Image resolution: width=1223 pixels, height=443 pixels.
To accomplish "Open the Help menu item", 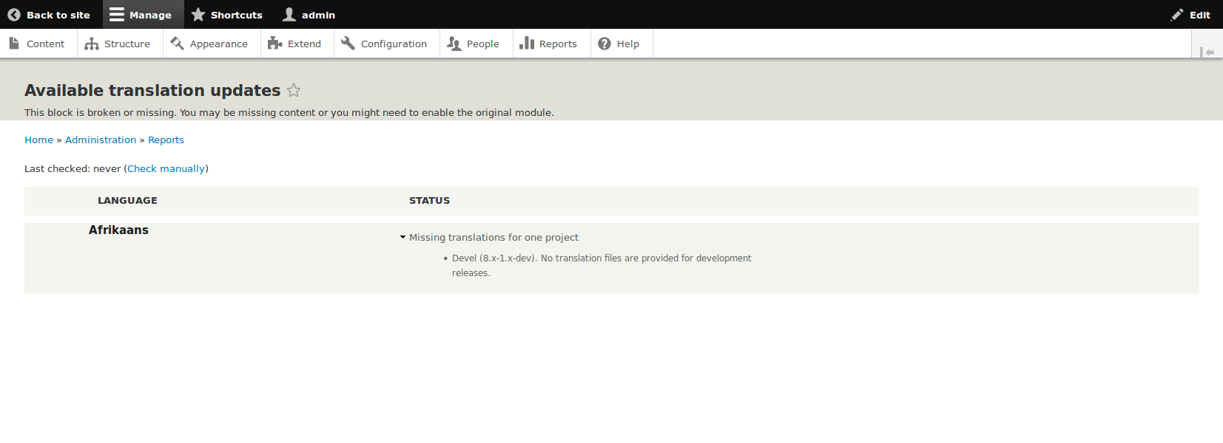I will [x=620, y=44].
